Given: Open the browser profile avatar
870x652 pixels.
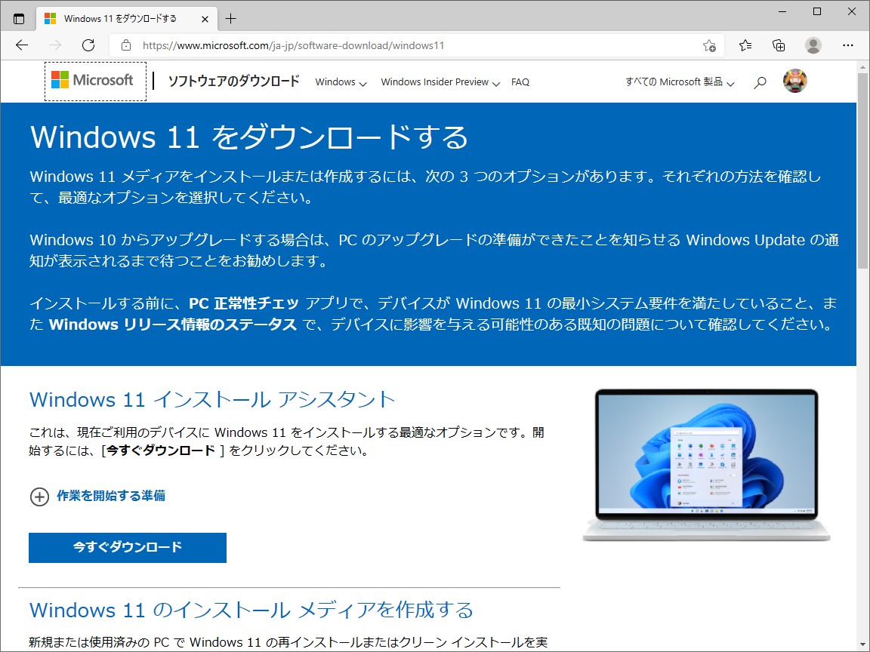Looking at the screenshot, I should tap(813, 45).
